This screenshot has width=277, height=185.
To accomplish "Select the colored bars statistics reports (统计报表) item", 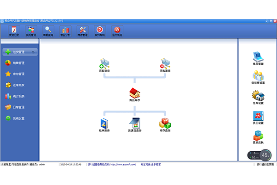I will point(15,96).
